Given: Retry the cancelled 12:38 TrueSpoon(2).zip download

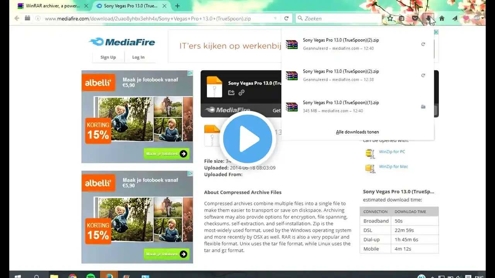Looking at the screenshot, I should click(x=423, y=75).
